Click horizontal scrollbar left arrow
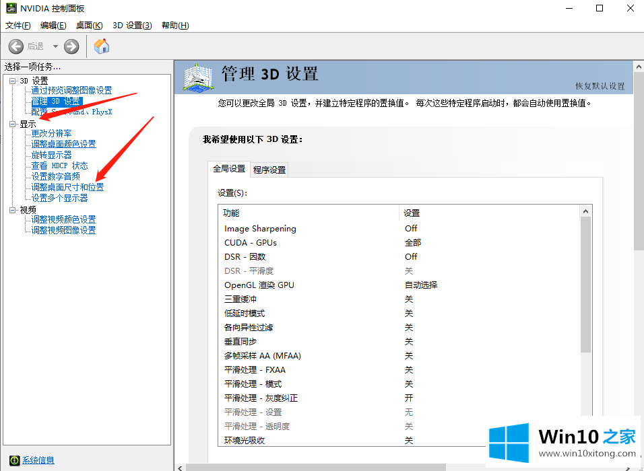Image resolution: width=644 pixels, height=471 pixels. coord(179,468)
